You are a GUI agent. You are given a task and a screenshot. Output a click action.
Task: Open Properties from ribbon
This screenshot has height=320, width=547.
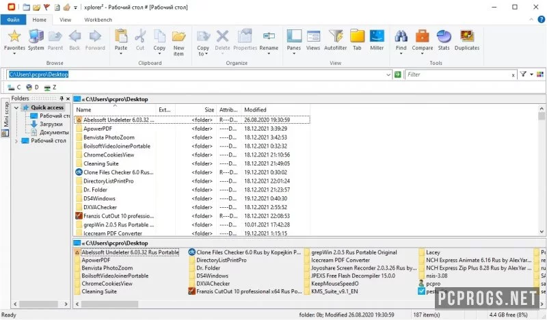(245, 41)
